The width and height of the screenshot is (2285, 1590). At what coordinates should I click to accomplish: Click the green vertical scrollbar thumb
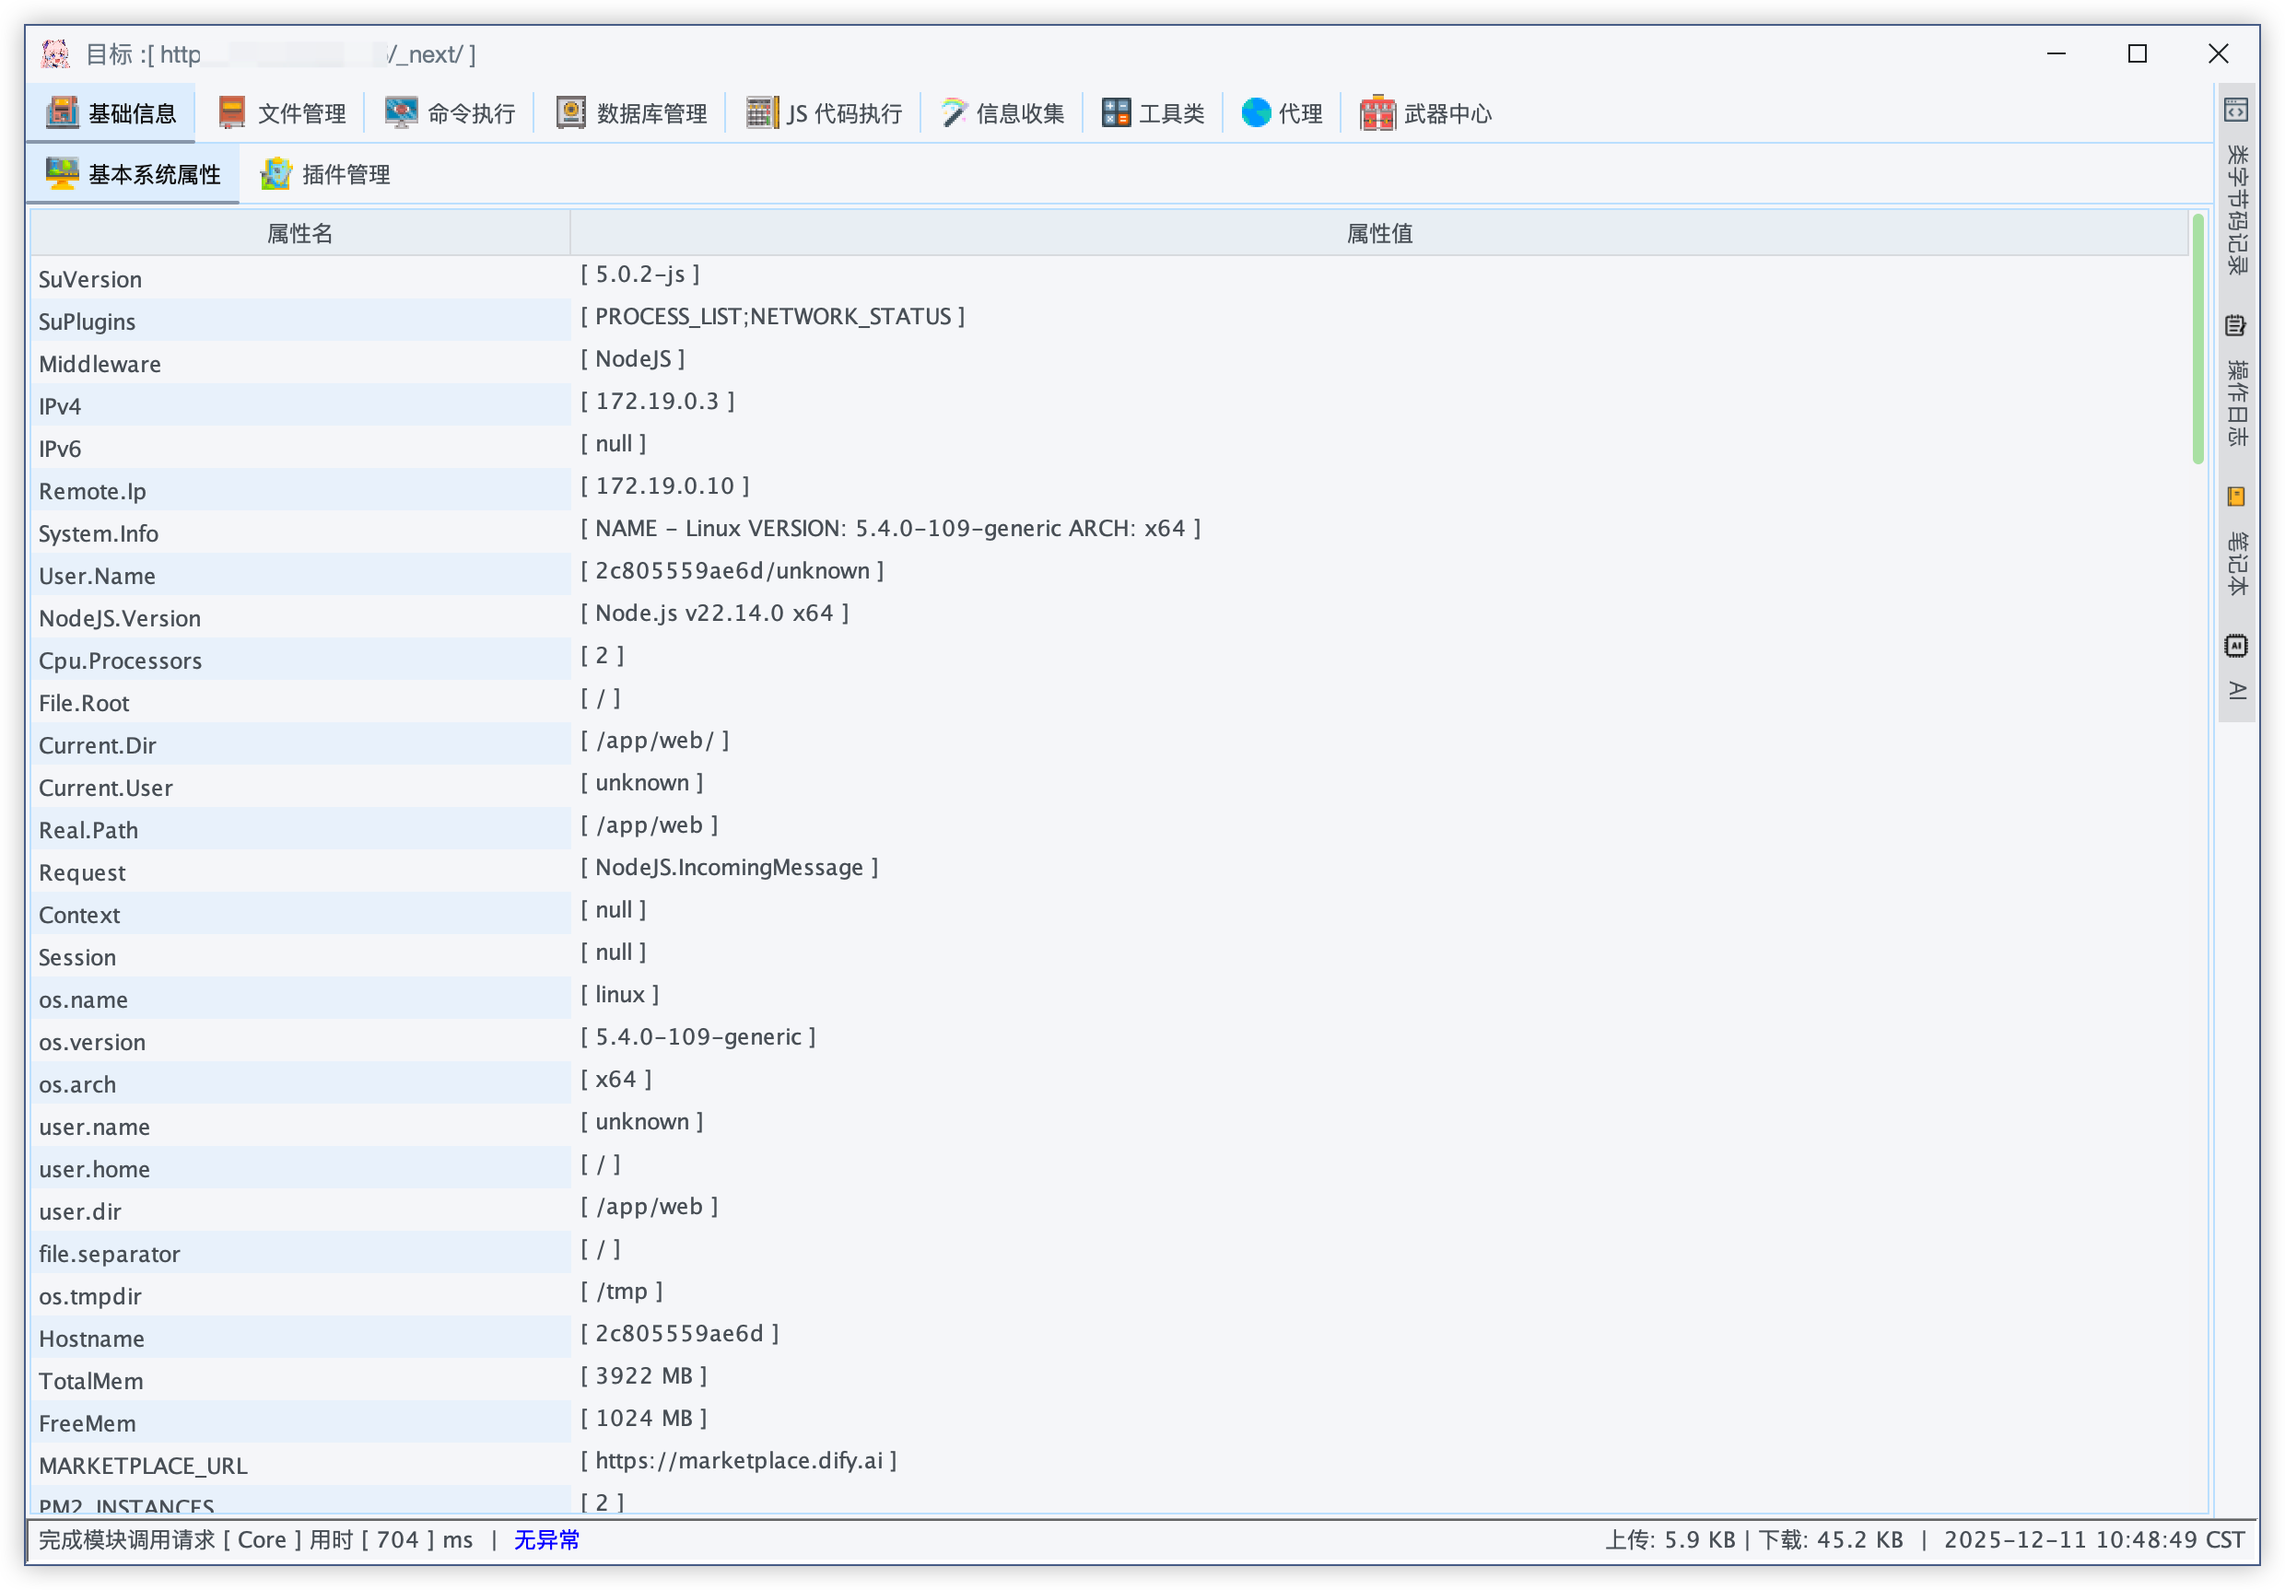tap(2197, 338)
